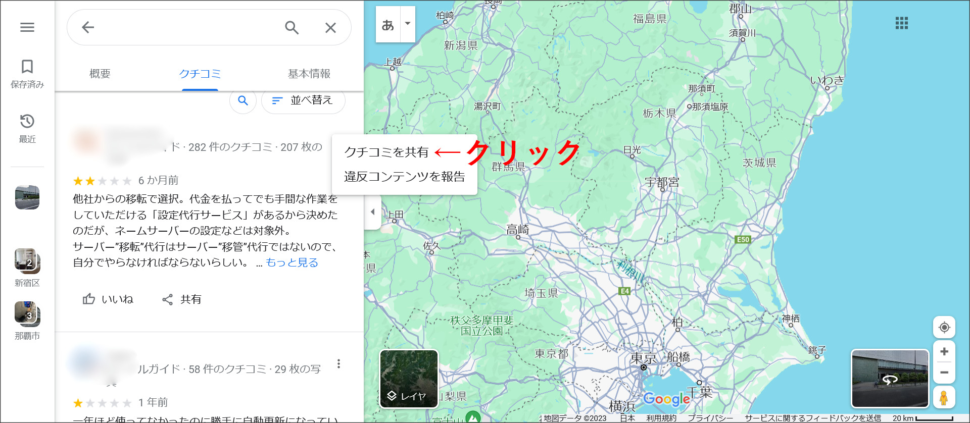Screen dimensions: 970x423
Task: Open the 新宿区 recent search item
Action: (x=27, y=268)
